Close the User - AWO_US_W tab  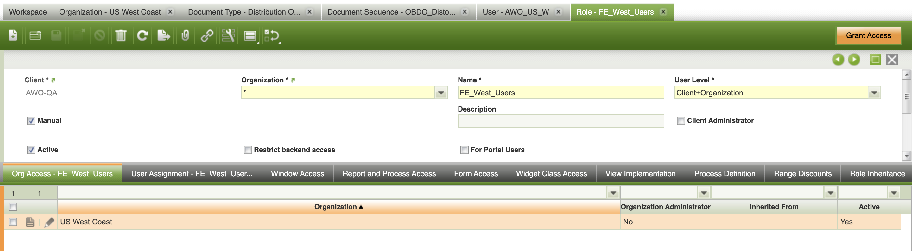(558, 12)
